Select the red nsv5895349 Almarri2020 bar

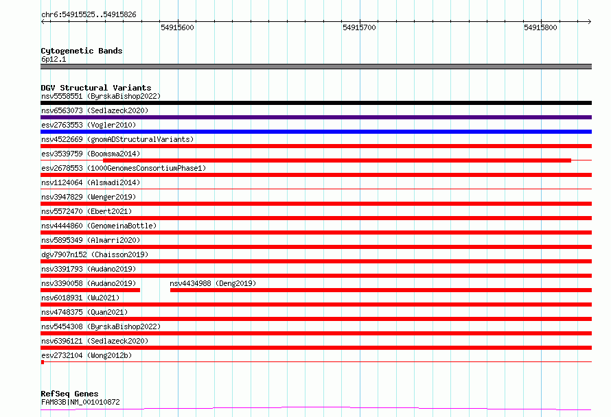(316, 247)
